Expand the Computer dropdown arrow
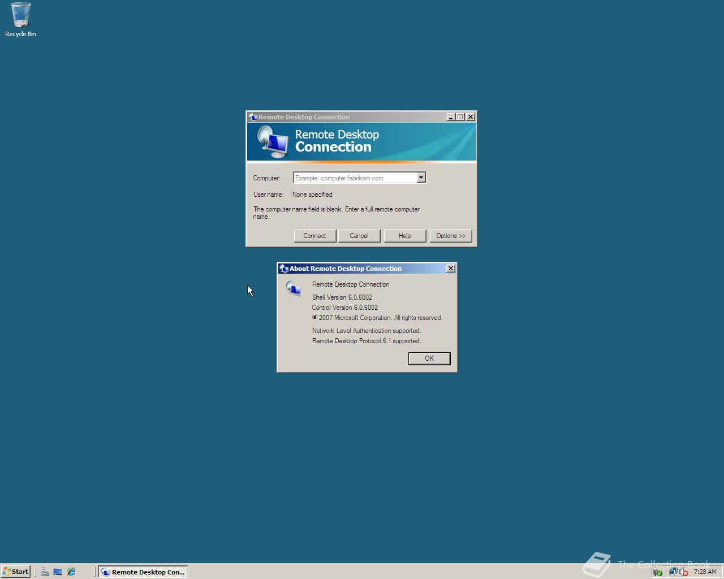The width and height of the screenshot is (724, 579). pyautogui.click(x=421, y=178)
